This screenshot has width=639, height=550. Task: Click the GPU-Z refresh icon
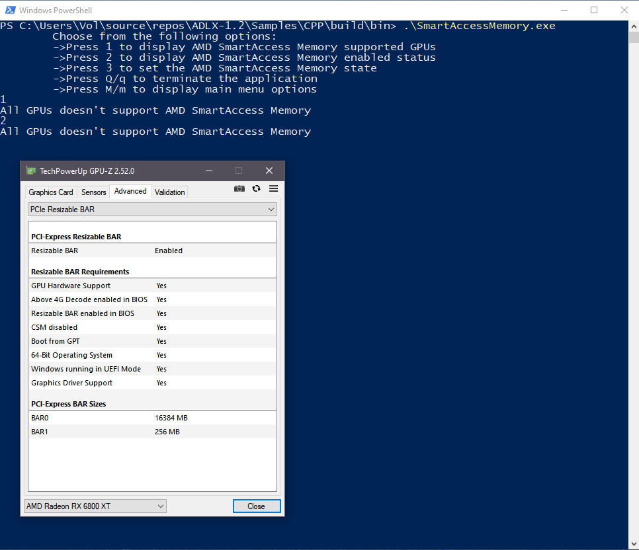257,188
